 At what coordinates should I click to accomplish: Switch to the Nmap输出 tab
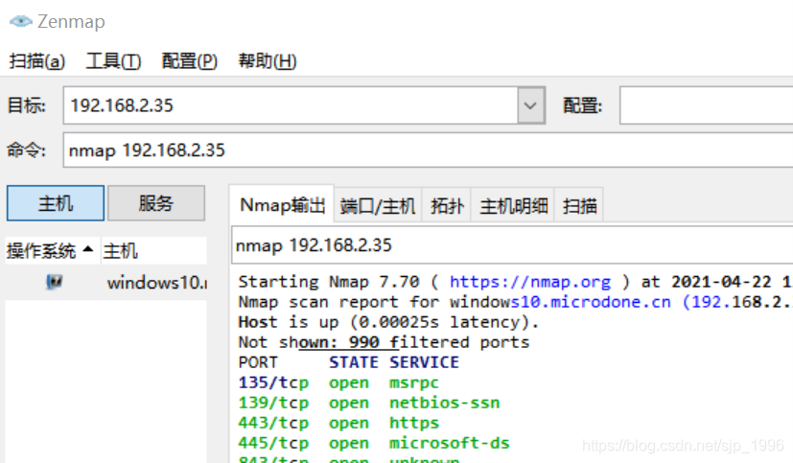click(x=282, y=205)
